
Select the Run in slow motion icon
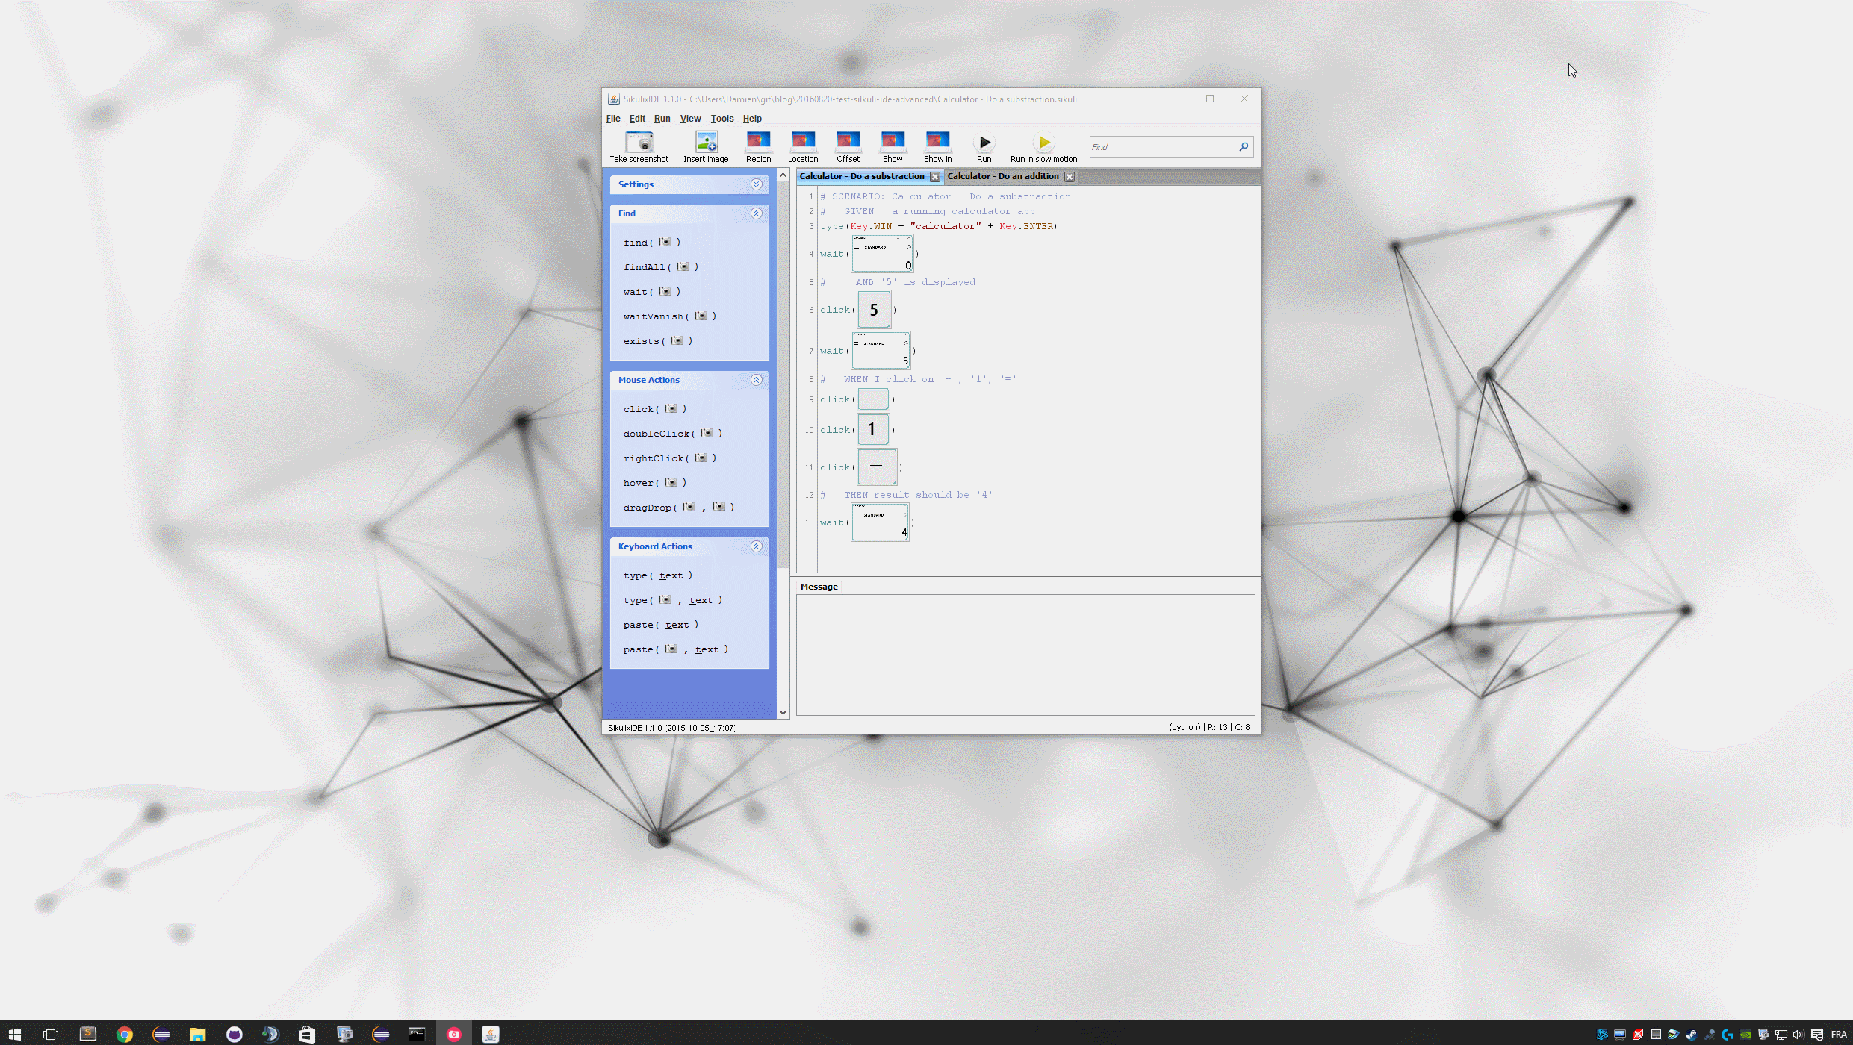tap(1043, 143)
